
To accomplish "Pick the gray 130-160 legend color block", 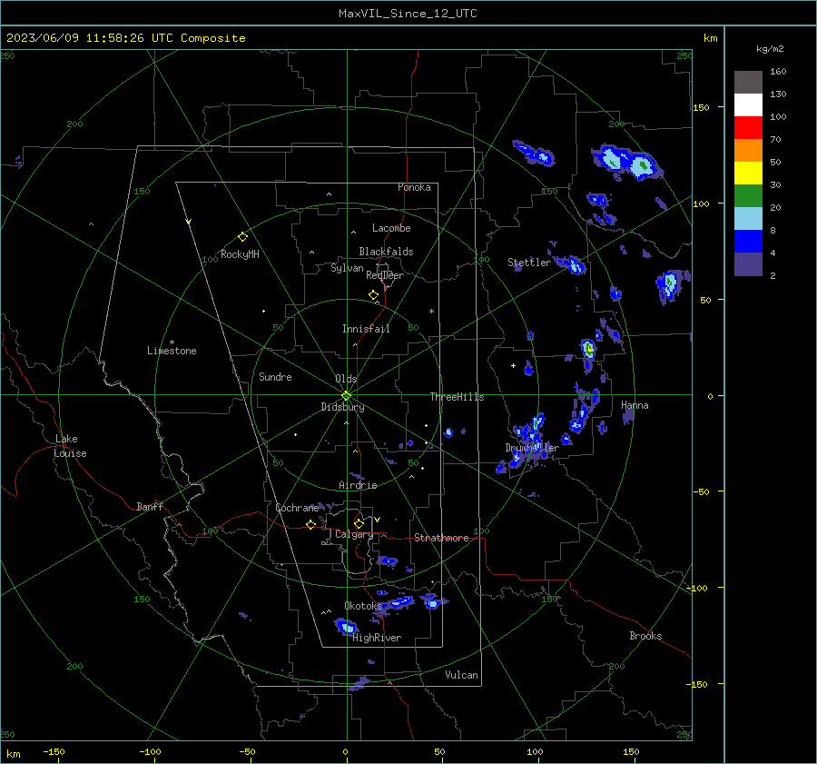I will tap(748, 83).
